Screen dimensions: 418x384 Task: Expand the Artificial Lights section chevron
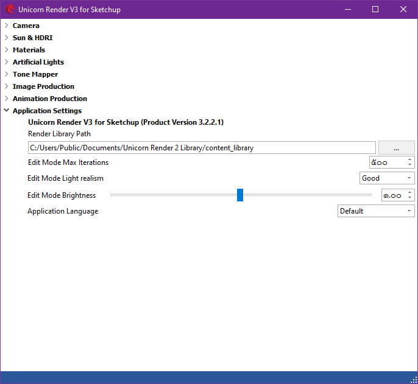pos(7,62)
